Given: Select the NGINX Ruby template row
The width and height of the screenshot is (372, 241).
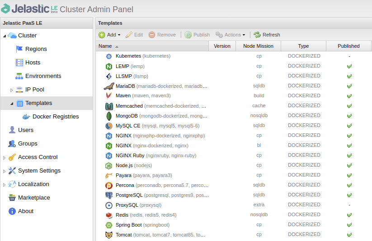Looking at the screenshot, I should [234, 155].
